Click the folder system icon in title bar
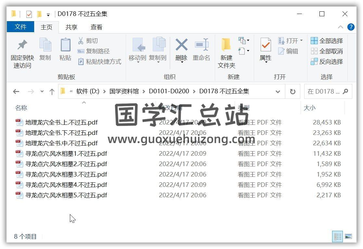This screenshot has height=249, width=363. click(14, 14)
